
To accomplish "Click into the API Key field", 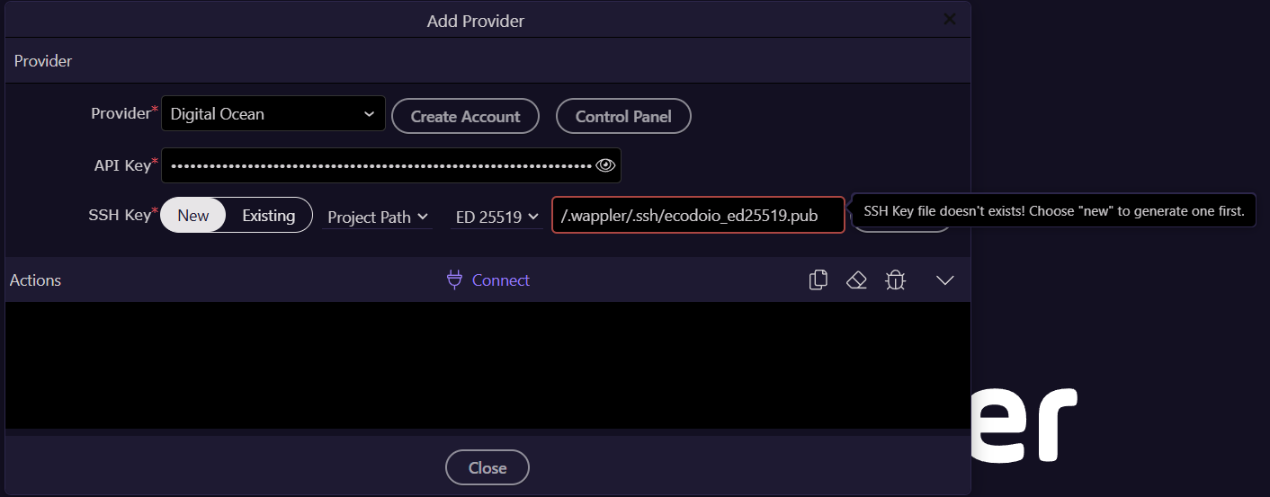I will [x=378, y=165].
